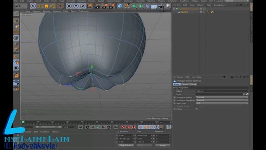
Task: Click Record Active Objects button
Action: [123, 127]
